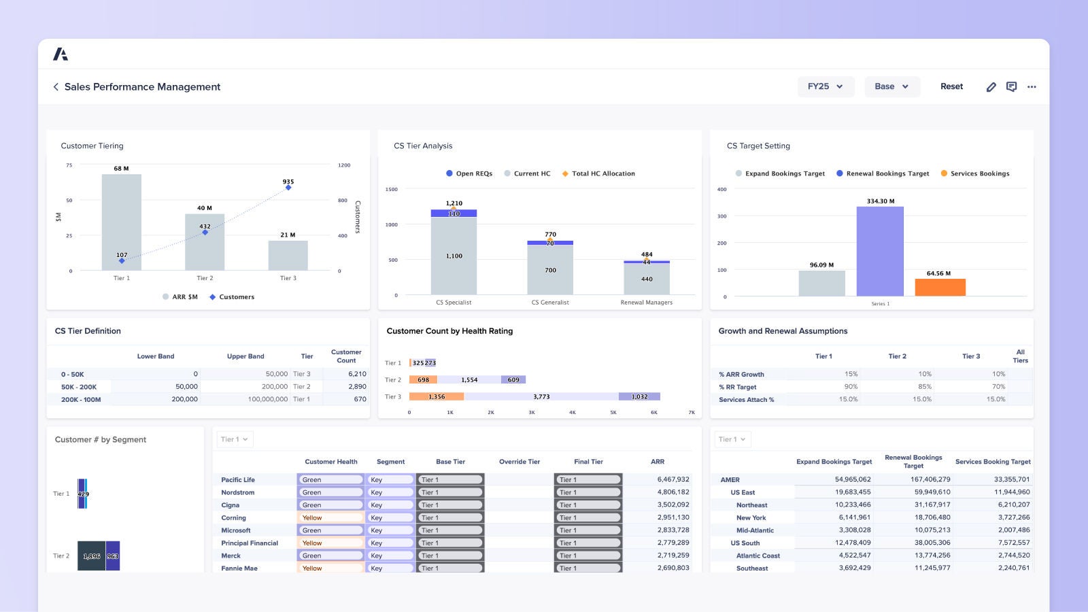Image resolution: width=1088 pixels, height=612 pixels.
Task: Open the pencil edit icon in the toolbar
Action: pyautogui.click(x=991, y=87)
